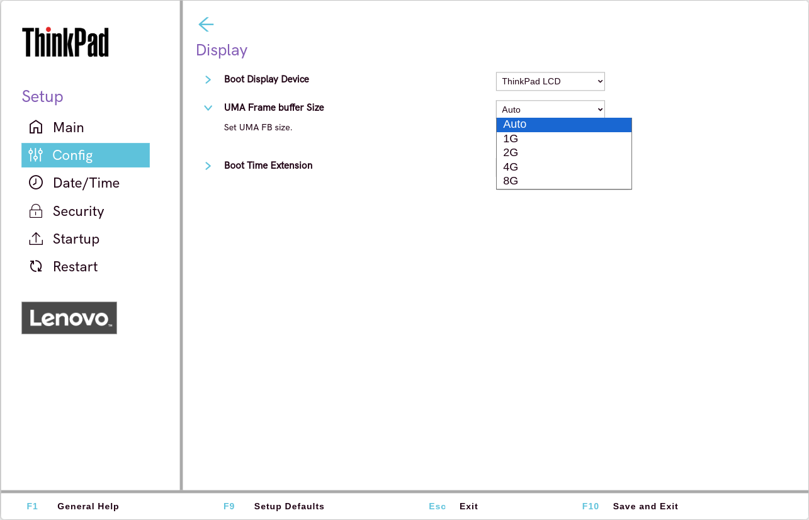Click F10 Save and Exit
809x520 pixels.
630,506
